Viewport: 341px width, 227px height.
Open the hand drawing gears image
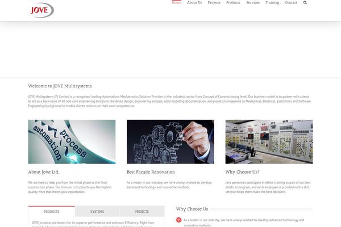[170, 142]
